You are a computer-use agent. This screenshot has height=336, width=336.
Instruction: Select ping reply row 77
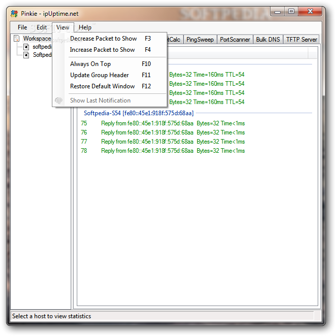point(163,142)
